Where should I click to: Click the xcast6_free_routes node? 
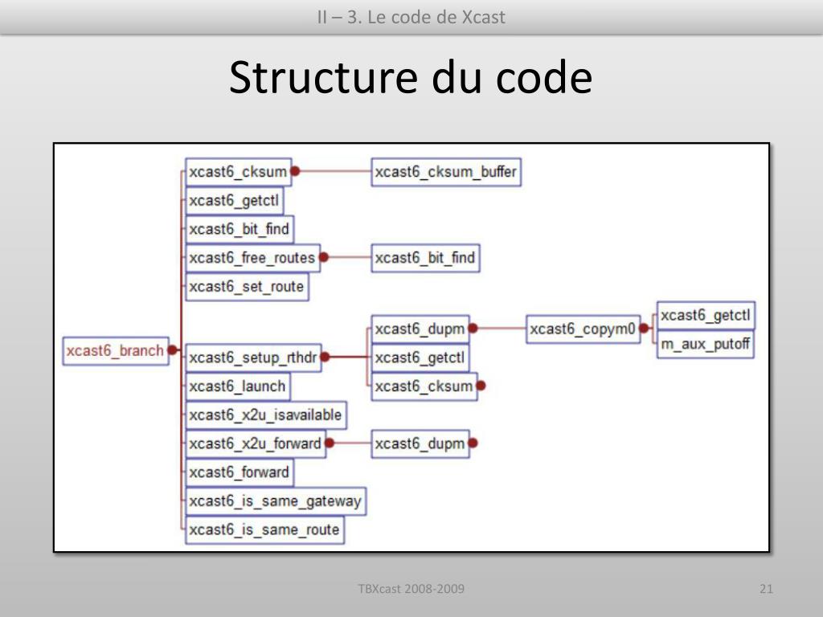click(252, 258)
